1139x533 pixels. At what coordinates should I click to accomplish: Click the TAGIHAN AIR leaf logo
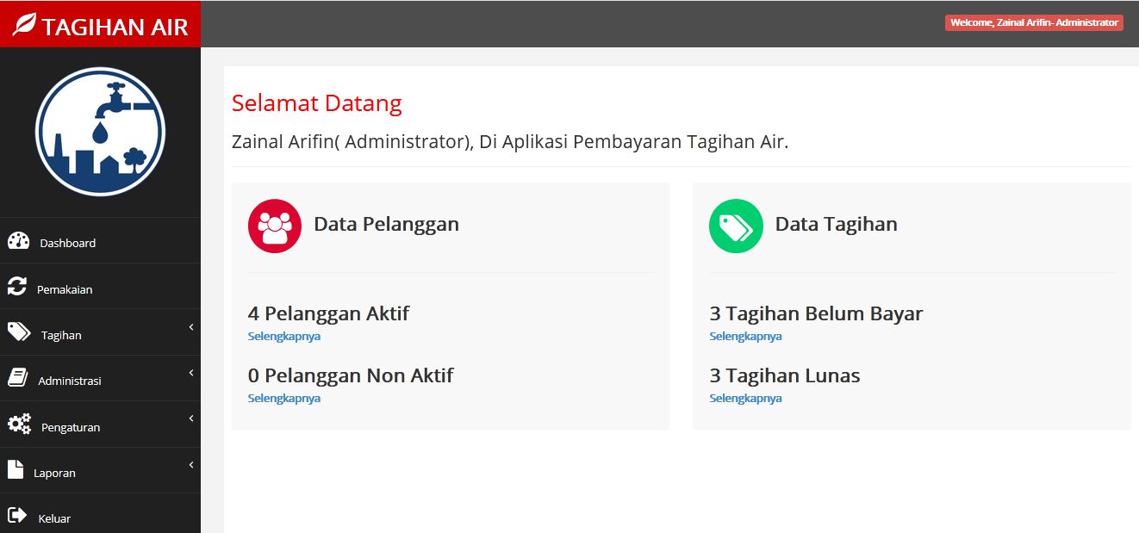click(x=23, y=22)
